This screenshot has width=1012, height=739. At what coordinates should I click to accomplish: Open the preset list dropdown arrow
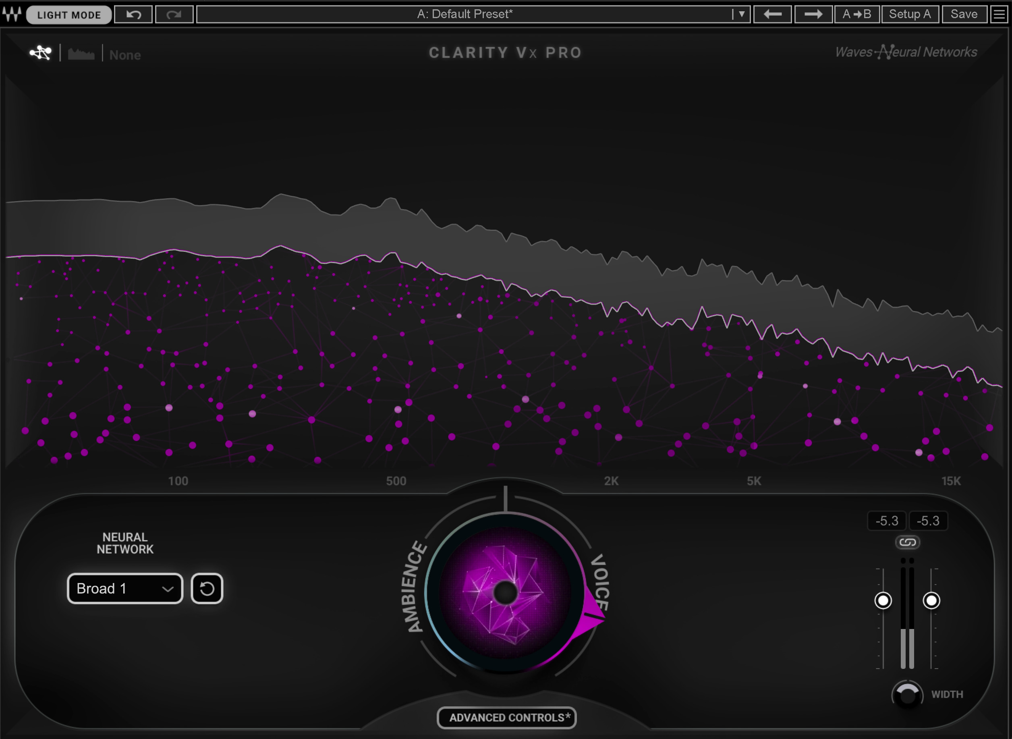pyautogui.click(x=741, y=15)
